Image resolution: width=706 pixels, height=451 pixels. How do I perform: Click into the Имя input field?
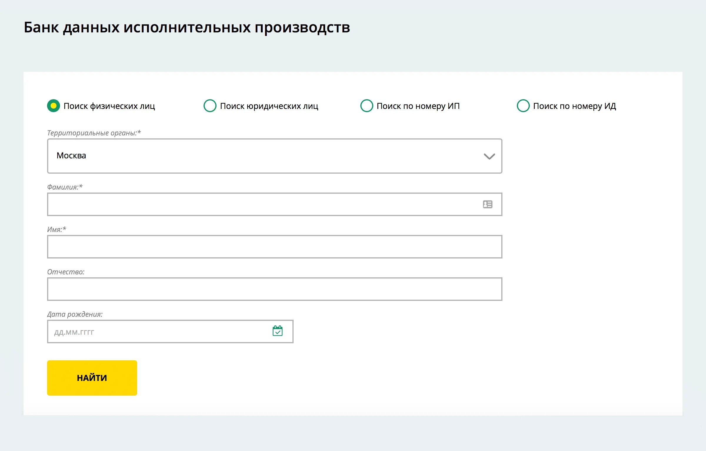274,247
